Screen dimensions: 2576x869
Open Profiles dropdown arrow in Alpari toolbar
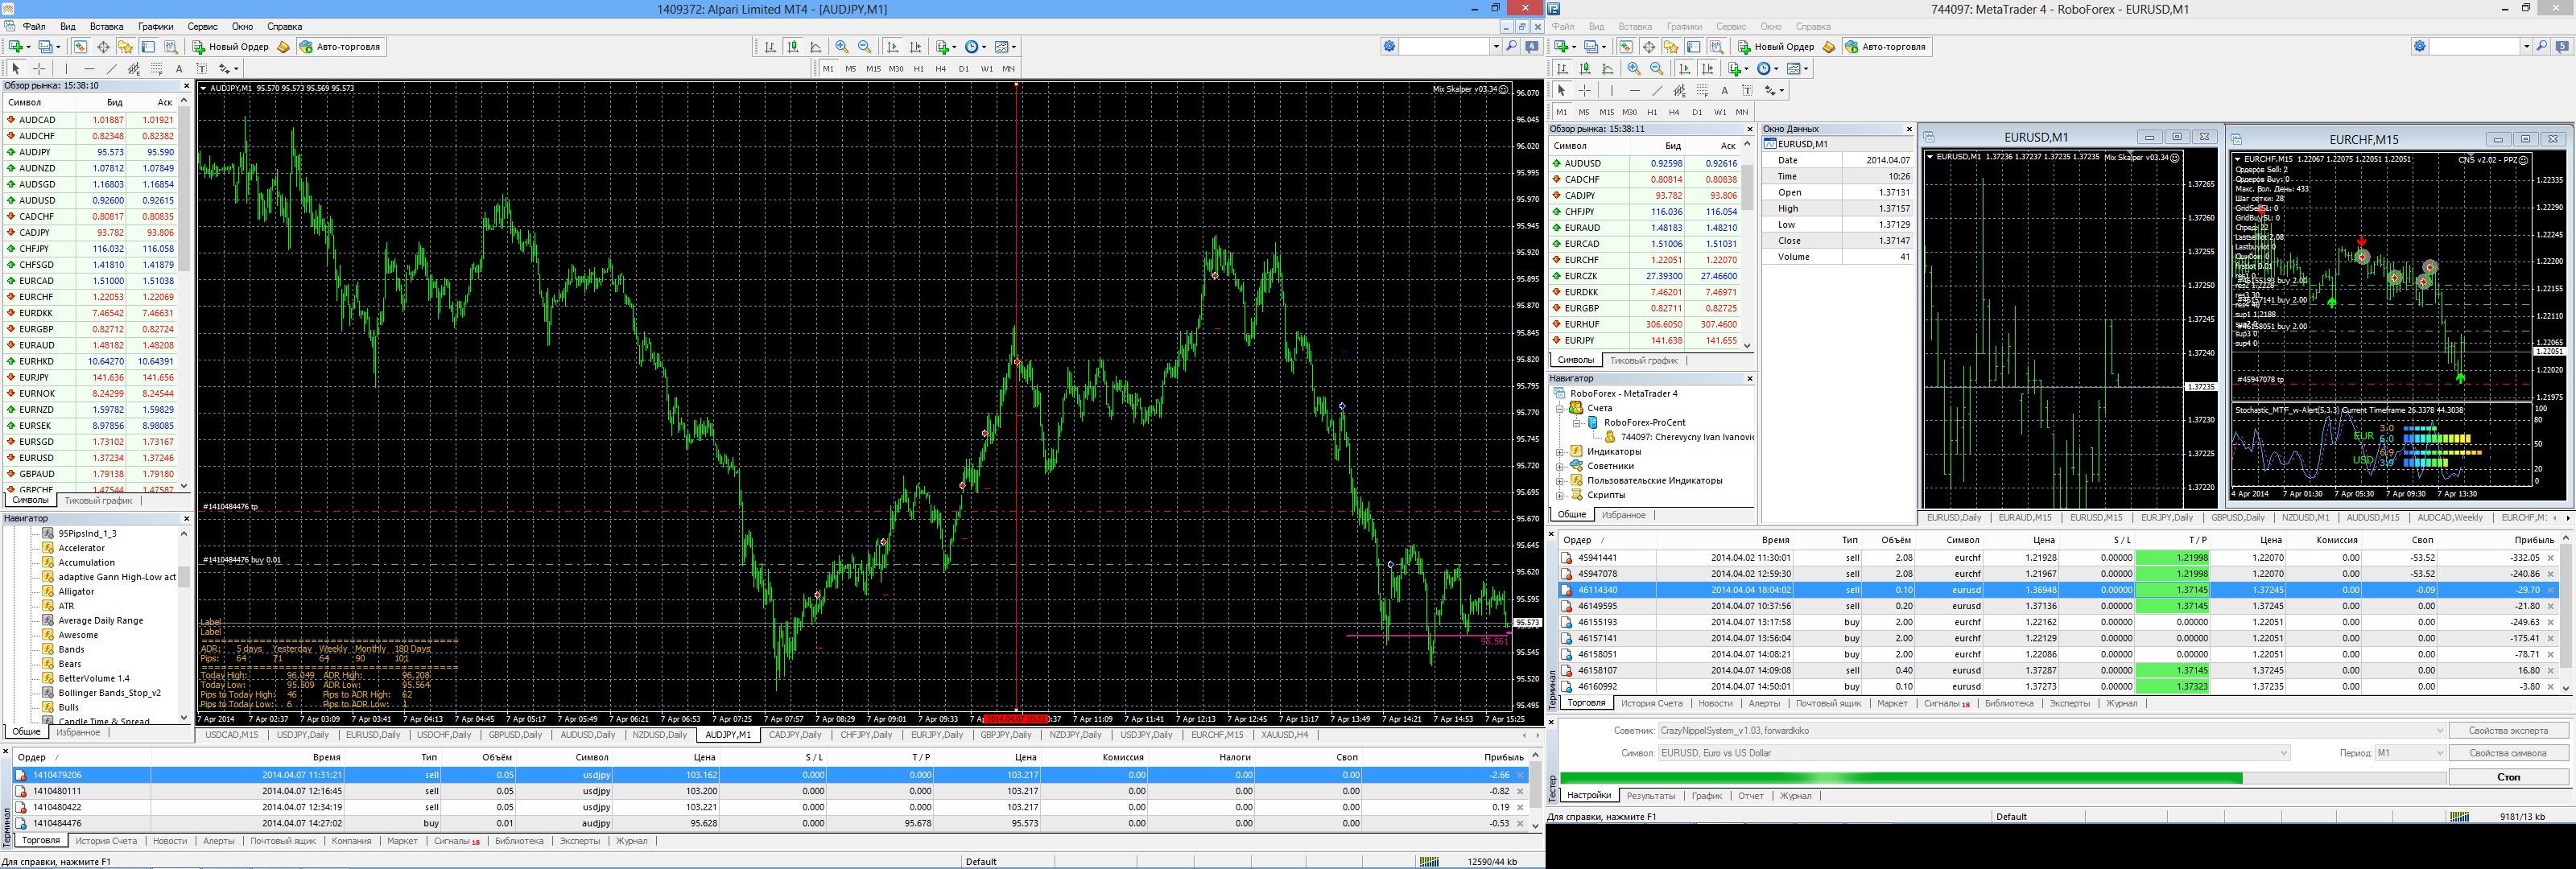click(x=58, y=47)
